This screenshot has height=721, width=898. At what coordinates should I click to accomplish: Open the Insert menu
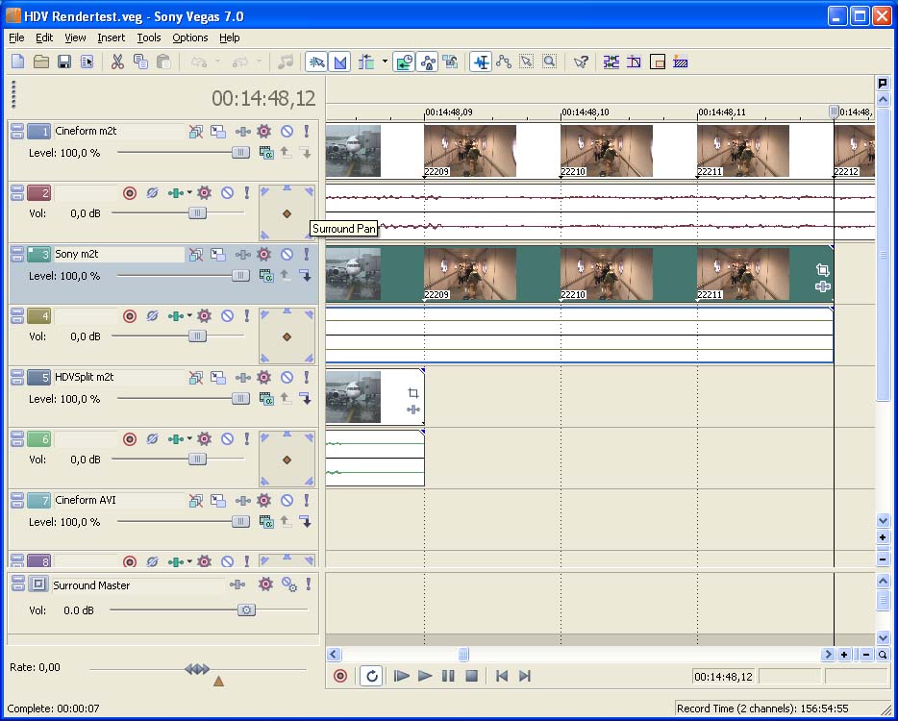click(112, 37)
